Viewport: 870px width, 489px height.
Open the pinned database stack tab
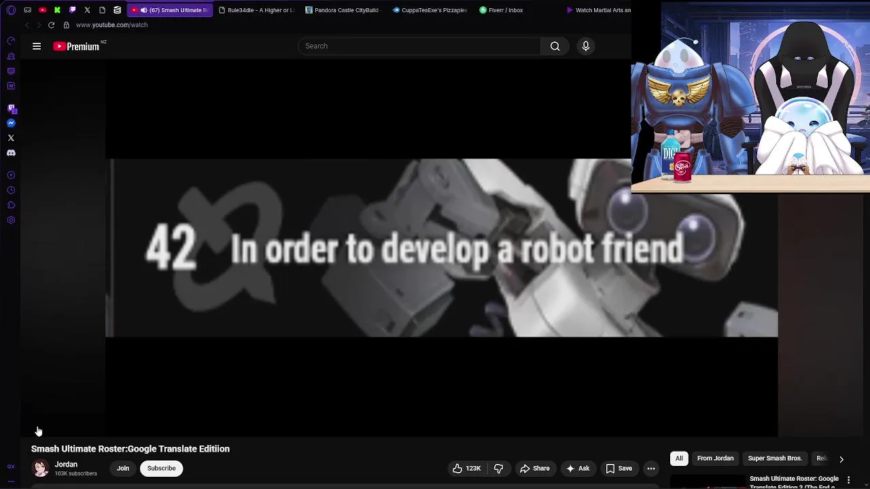pos(117,10)
